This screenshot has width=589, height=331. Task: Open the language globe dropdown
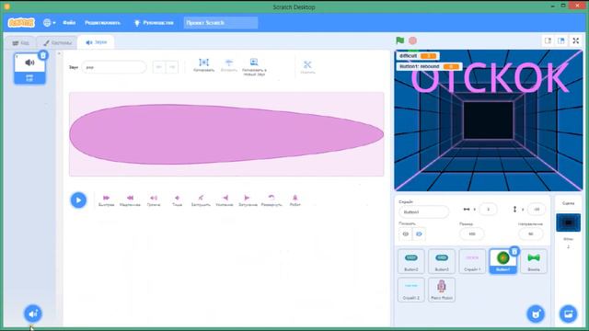coord(49,22)
